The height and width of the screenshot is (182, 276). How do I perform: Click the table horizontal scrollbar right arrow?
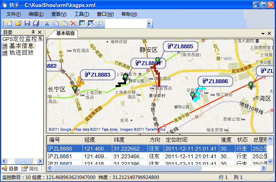pos(263,168)
